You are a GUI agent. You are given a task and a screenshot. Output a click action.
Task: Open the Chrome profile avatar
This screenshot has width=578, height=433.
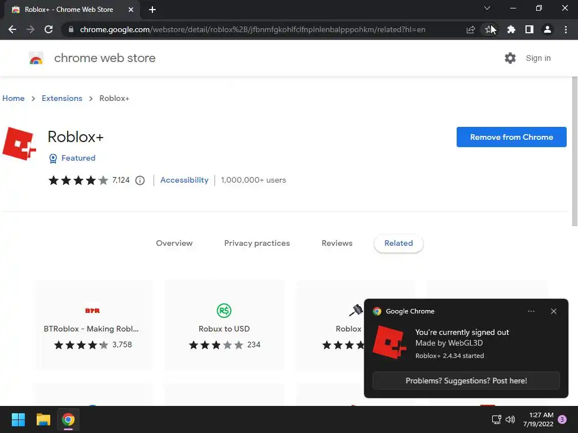click(x=548, y=29)
